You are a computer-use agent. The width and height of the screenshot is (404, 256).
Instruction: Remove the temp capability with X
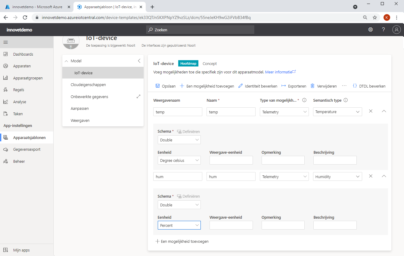click(x=371, y=111)
